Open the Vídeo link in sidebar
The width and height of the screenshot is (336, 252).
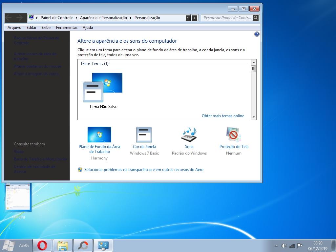[19, 152]
